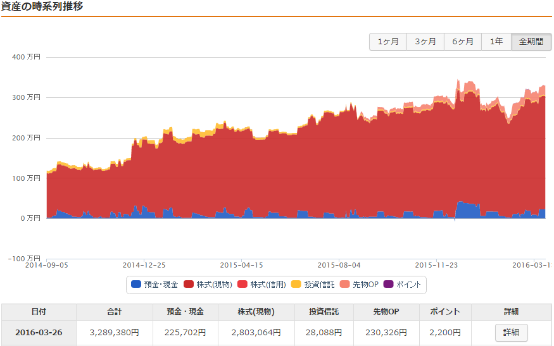The height and width of the screenshot is (346, 554).
Task: Click the 預金・現金 legend label
Action: pyautogui.click(x=161, y=285)
